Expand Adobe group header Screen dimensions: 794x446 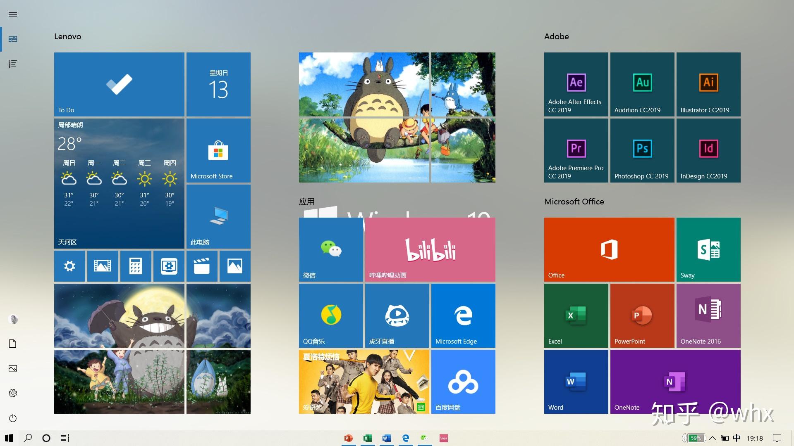click(556, 36)
